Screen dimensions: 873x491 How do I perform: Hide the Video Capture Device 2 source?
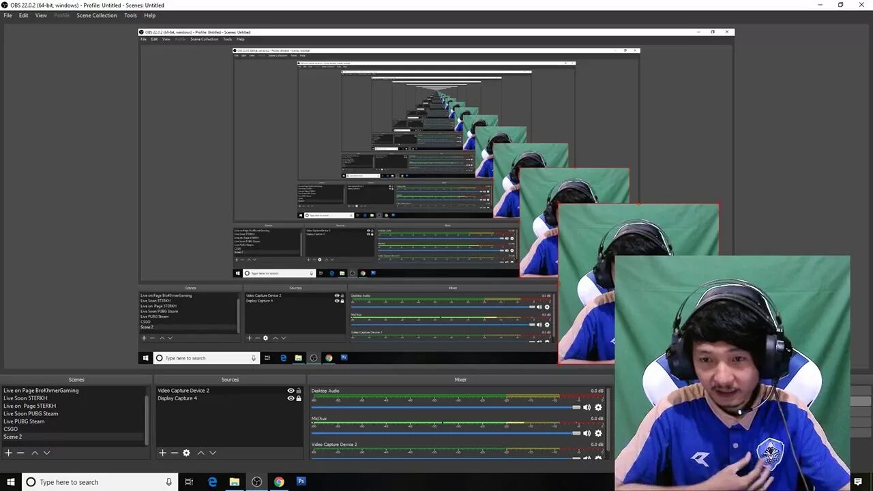tap(291, 391)
